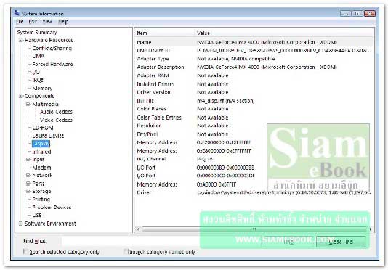Toggle Search category names only checkbox
The height and width of the screenshot is (270, 388).
point(126,252)
